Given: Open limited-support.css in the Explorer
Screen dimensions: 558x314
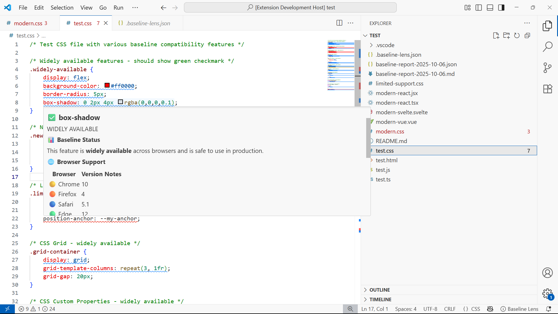Looking at the screenshot, I should 399,83.
